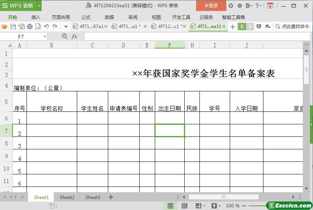Click the hexagon icon in title bar
The image size is (313, 210).
pyautogui.click(x=240, y=6)
